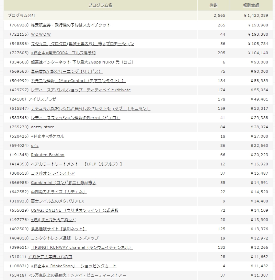
Task: Open アイリスプラザ program link
Action: click(x=42, y=100)
